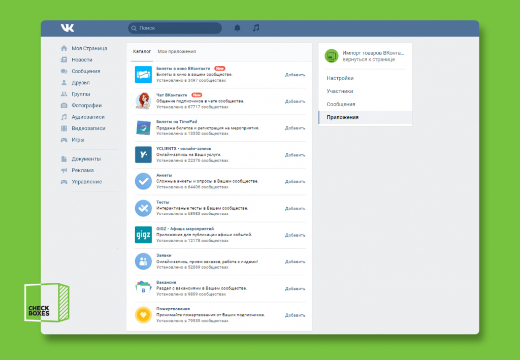
Task: Open the music note player icon
Action: coord(256,28)
